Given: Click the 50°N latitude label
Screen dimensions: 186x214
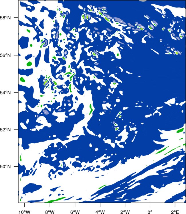Looking at the screenshot, I should 5,167.
